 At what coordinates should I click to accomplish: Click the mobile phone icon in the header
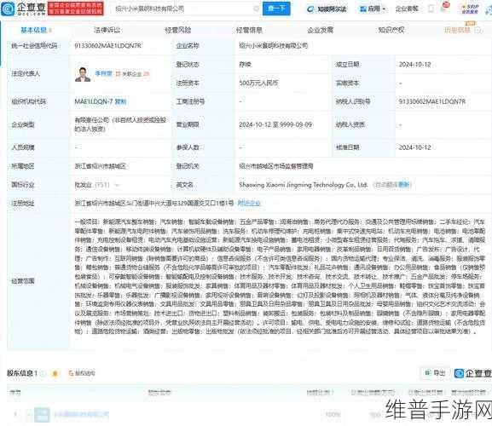point(431,9)
